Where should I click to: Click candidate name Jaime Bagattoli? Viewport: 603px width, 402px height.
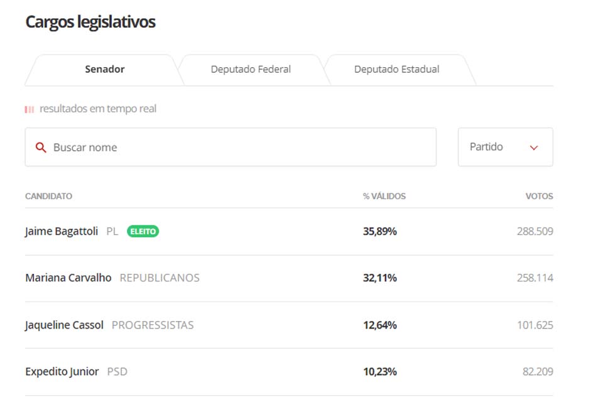(62, 231)
